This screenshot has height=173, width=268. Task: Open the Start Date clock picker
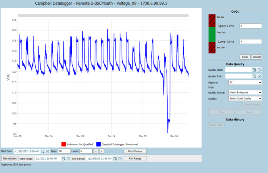pos(48,151)
